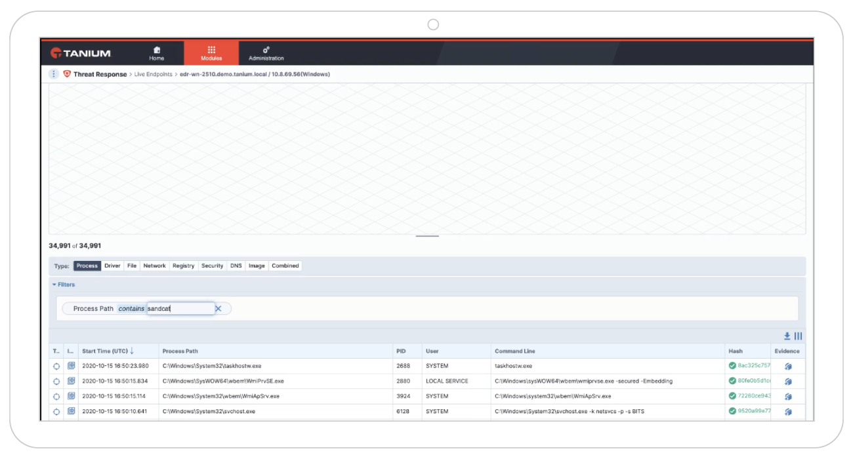Viewport: 853px width, 459px height.
Task: Sort by Hash column
Action: point(747,351)
